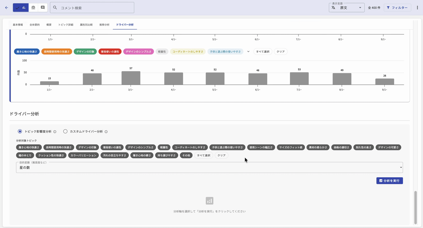The width and height of the screenshot is (423, 228).
Task: Click the フィルター button
Action: tap(397, 8)
